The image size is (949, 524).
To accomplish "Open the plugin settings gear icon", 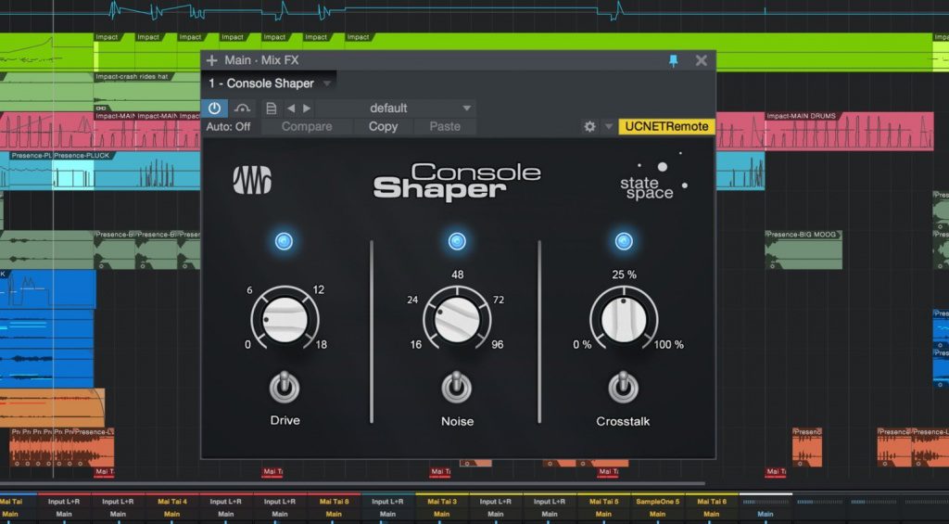I will click(589, 127).
